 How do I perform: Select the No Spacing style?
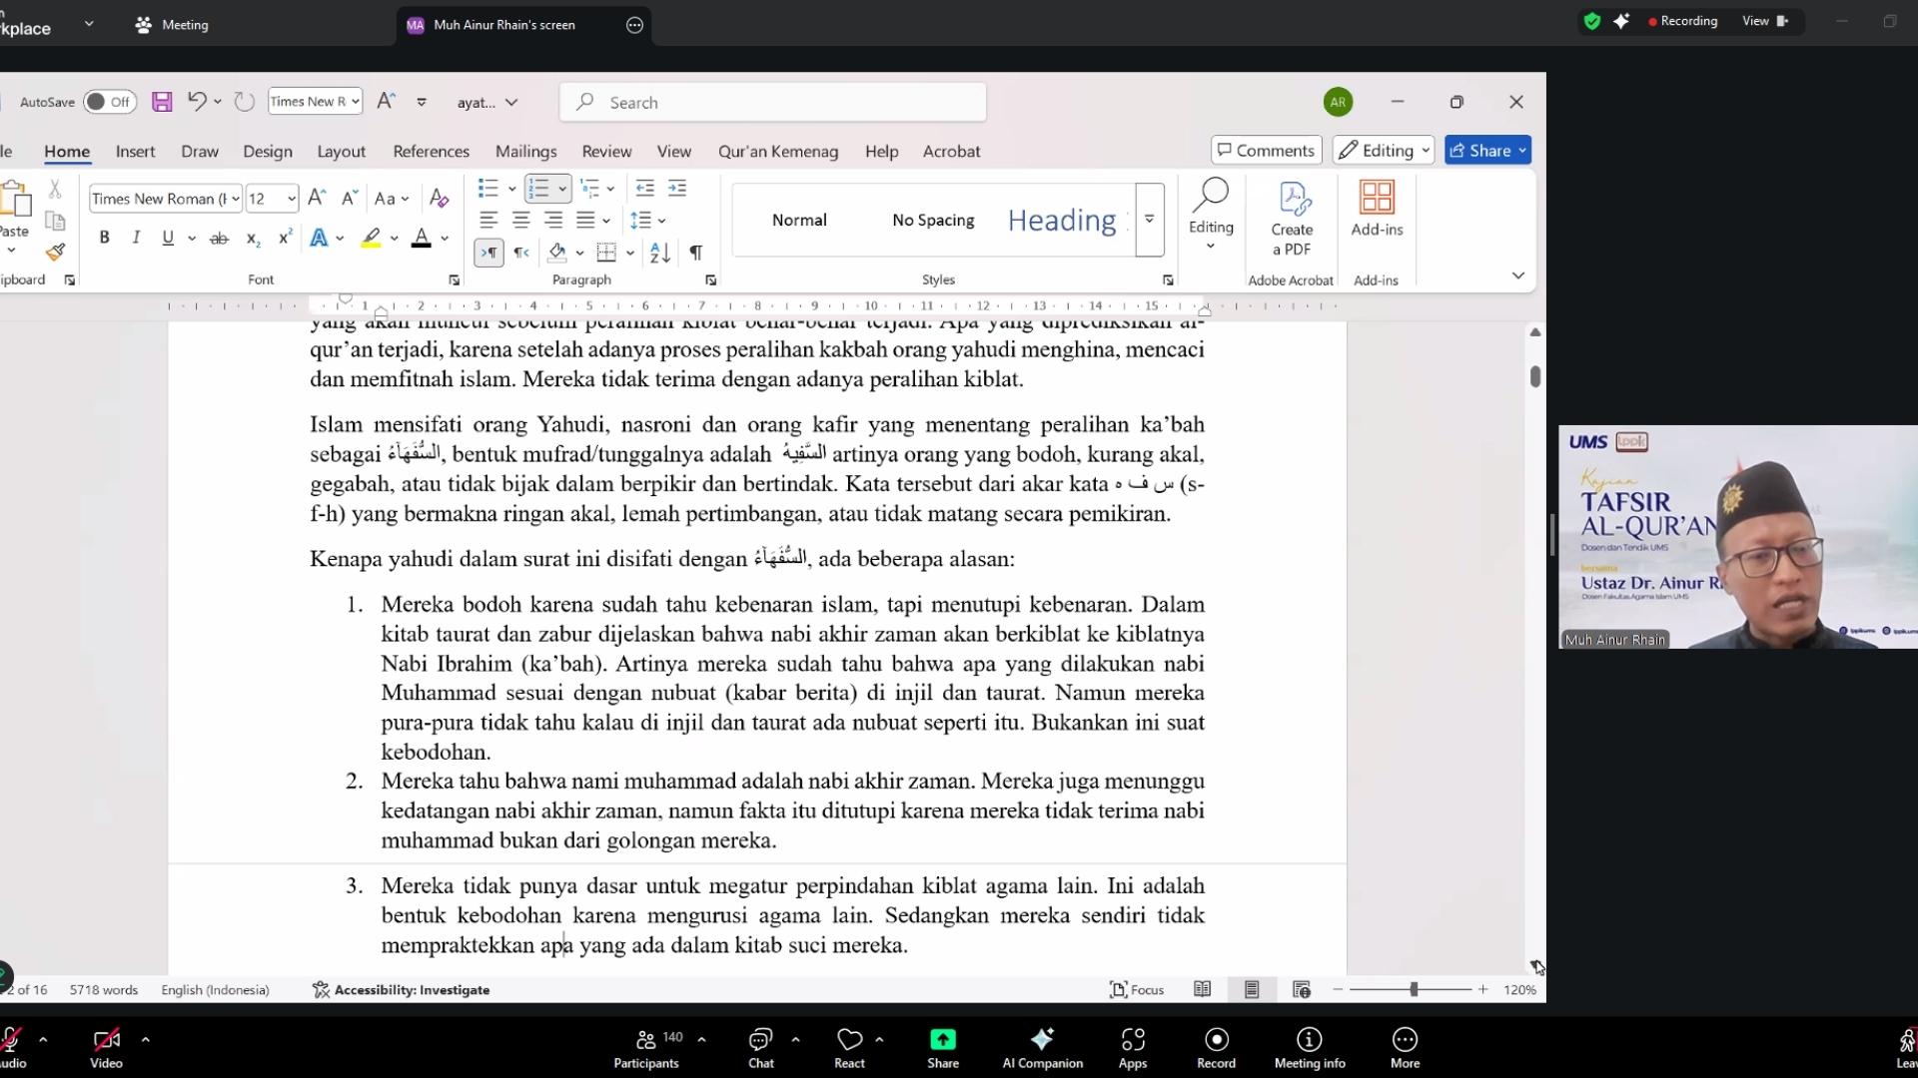pyautogui.click(x=933, y=220)
